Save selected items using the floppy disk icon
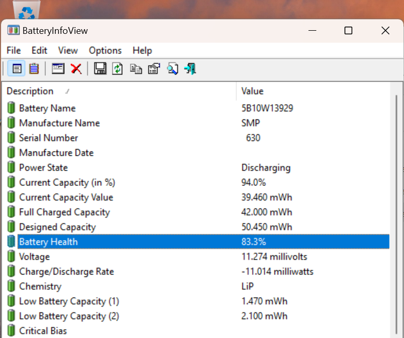Viewport: 404px width, 338px height. coord(100,69)
